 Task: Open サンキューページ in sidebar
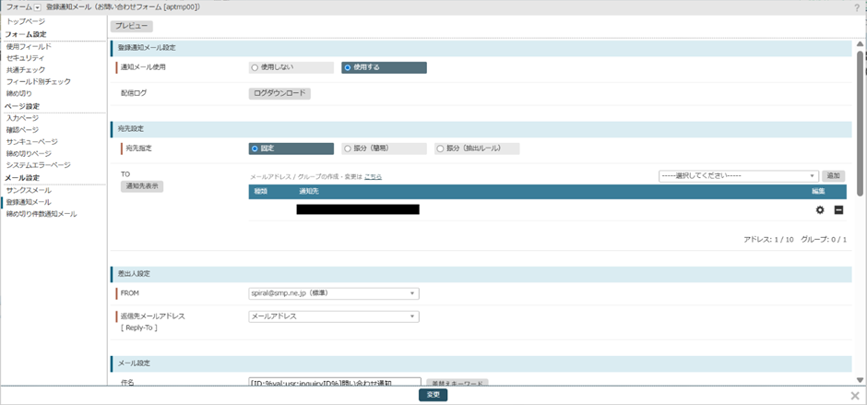click(32, 142)
